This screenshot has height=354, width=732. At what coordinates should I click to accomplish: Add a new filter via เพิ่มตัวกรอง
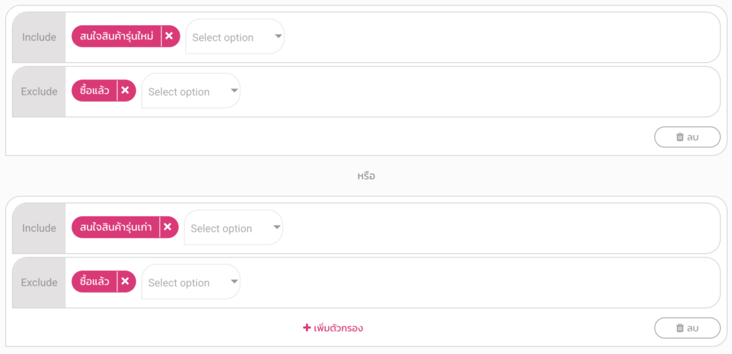click(x=333, y=328)
